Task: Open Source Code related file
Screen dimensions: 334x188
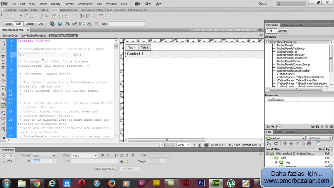Action: (10, 36)
